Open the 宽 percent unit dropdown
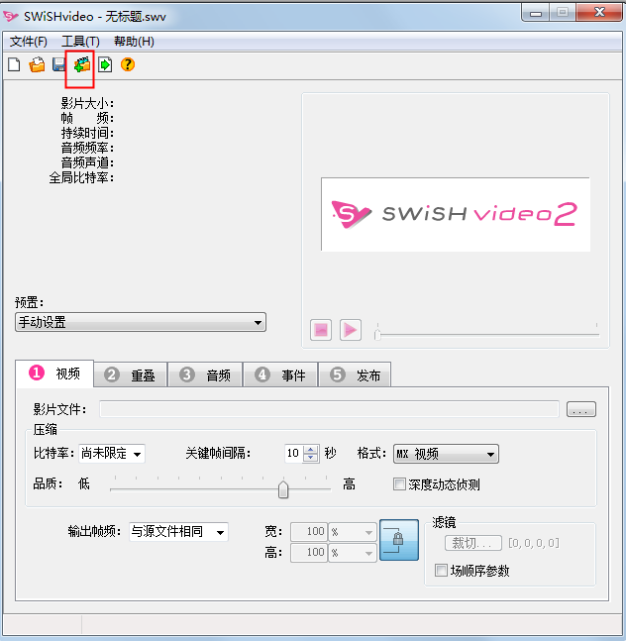Image resolution: width=626 pixels, height=641 pixels. pyautogui.click(x=353, y=532)
